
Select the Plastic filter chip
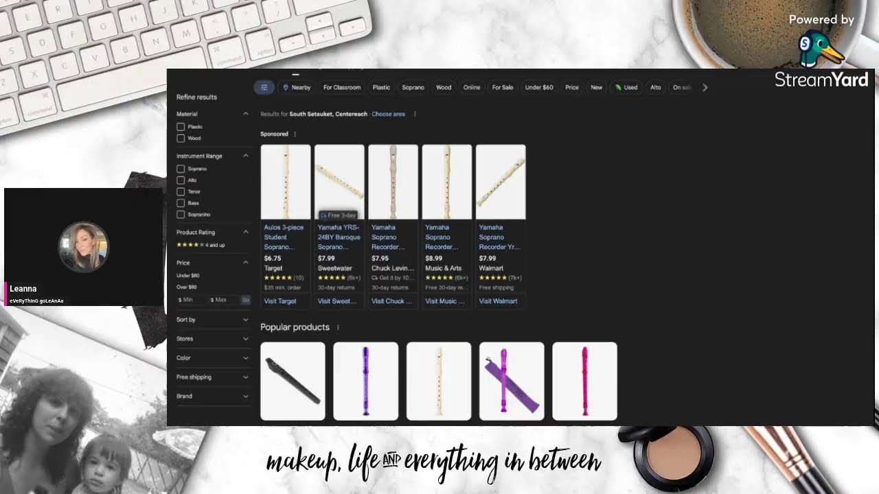pyautogui.click(x=381, y=87)
